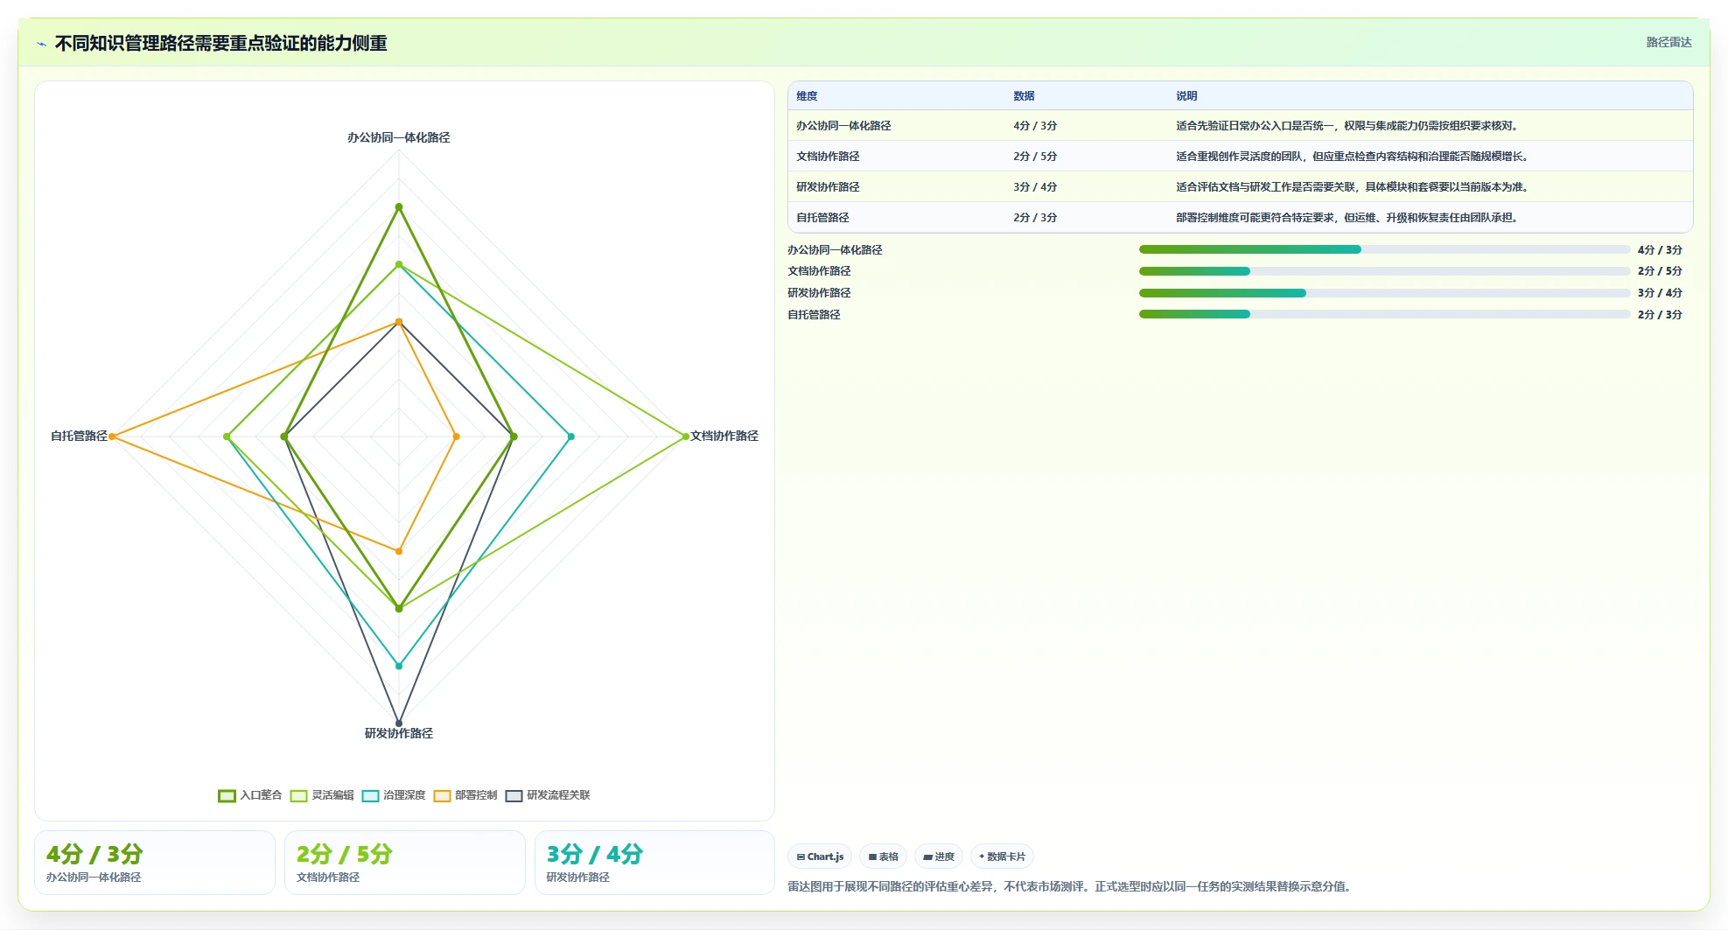Toggle the 入口整合 legend series
Image resolution: width=1728 pixels, height=930 pixels.
[250, 795]
